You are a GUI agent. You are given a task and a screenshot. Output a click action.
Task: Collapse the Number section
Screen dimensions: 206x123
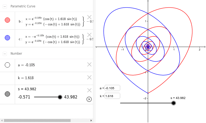(x=5, y=54)
